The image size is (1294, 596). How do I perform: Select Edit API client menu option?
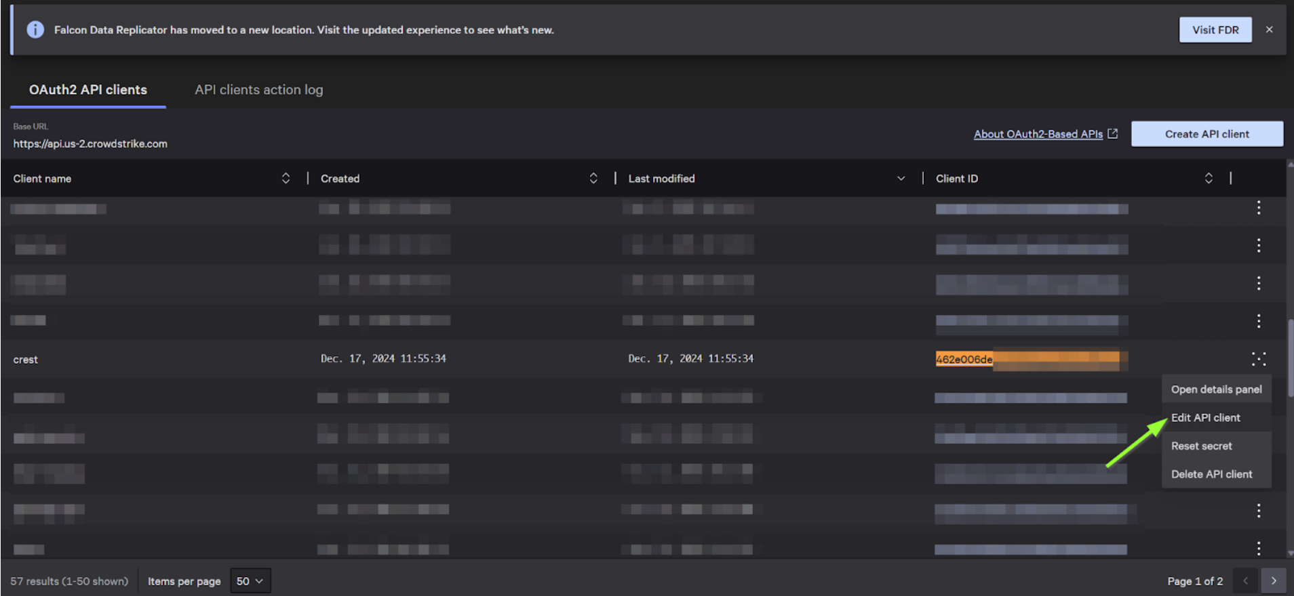[x=1205, y=418]
